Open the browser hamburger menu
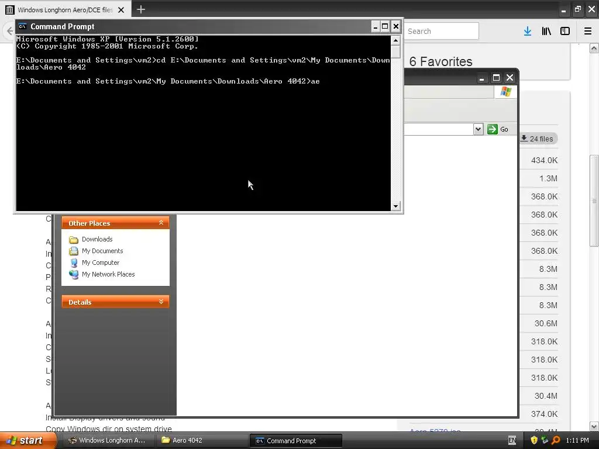 click(x=588, y=32)
